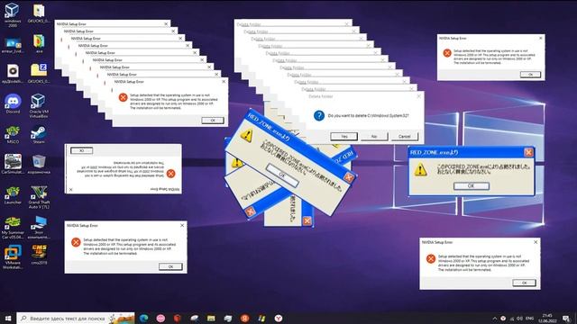Close the bottom-right NVIDIA Setup Error dialog
The image size is (577, 324).
(536, 242)
